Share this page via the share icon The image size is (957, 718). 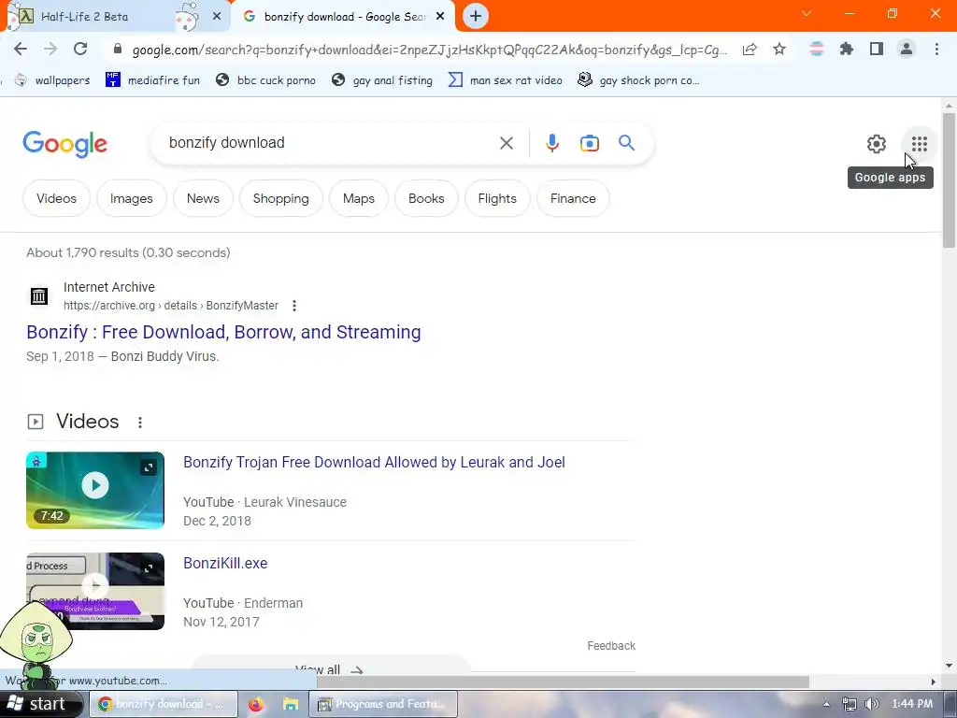point(750,49)
